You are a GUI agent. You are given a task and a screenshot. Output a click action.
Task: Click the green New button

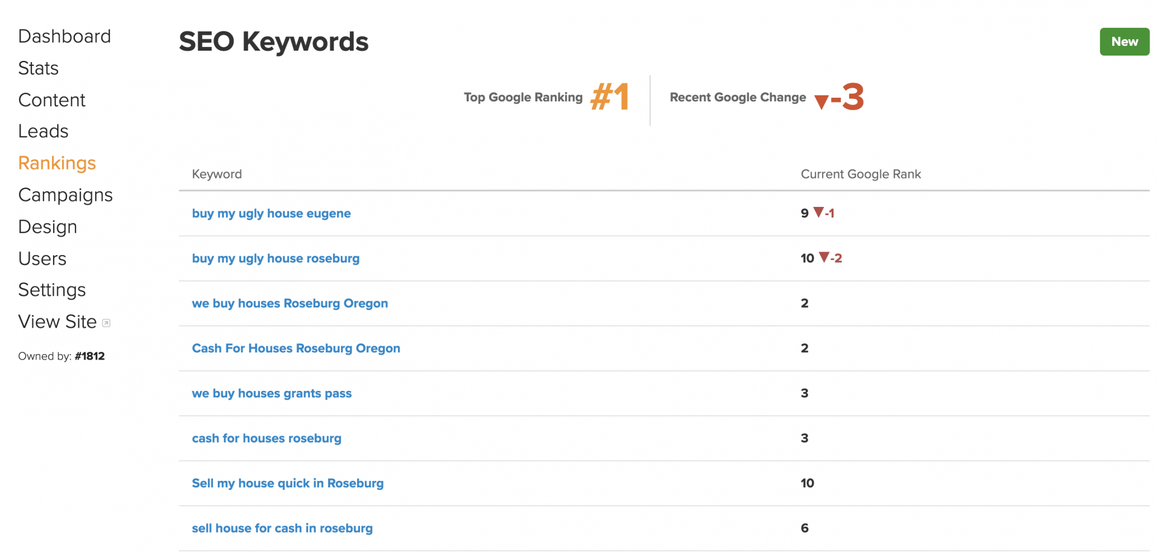click(1124, 42)
